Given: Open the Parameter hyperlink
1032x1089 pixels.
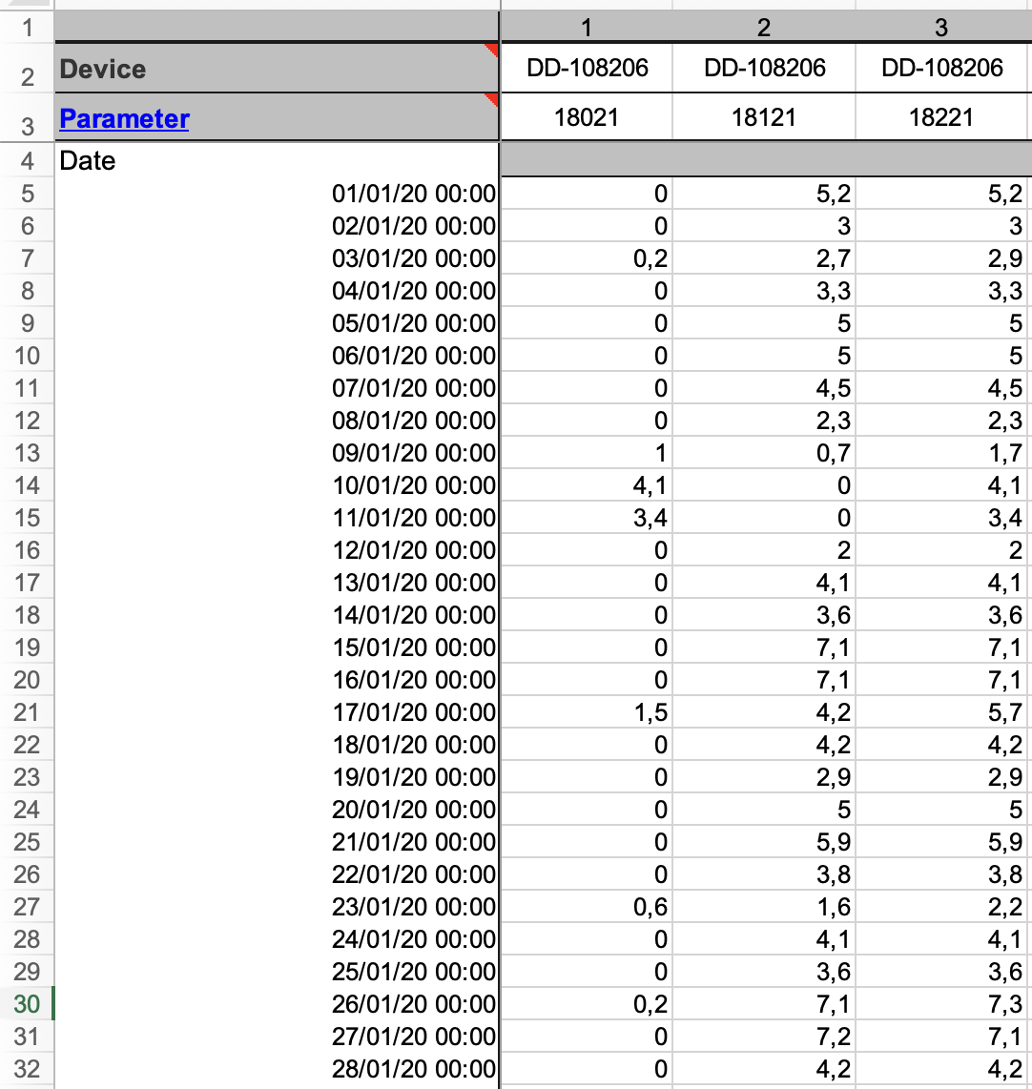Looking at the screenshot, I should pyautogui.click(x=124, y=118).
